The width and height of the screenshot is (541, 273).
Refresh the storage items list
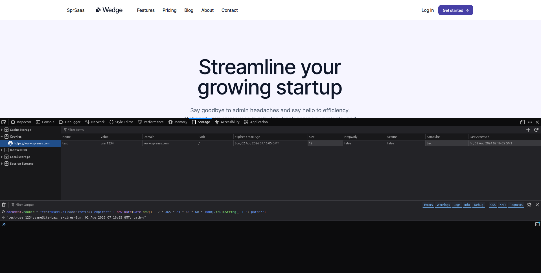[x=536, y=130]
